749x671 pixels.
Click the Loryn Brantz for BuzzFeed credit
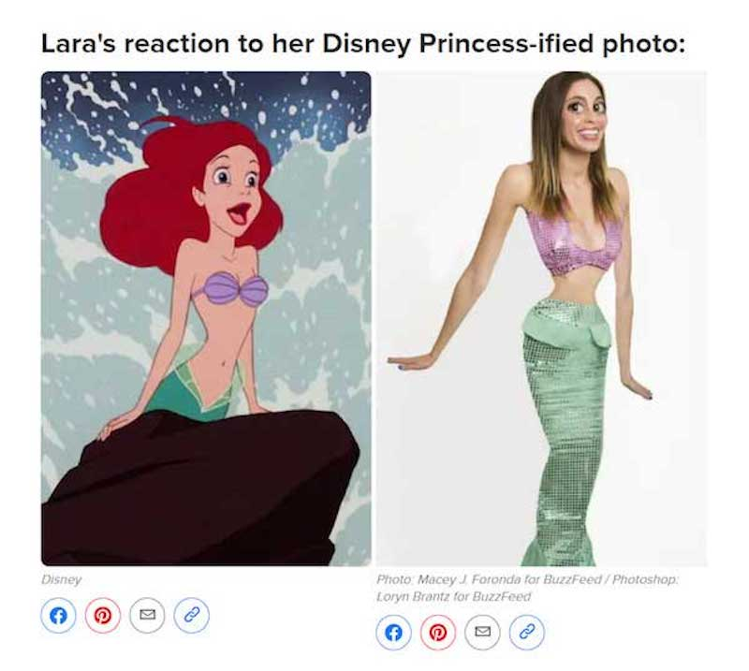tap(453, 597)
